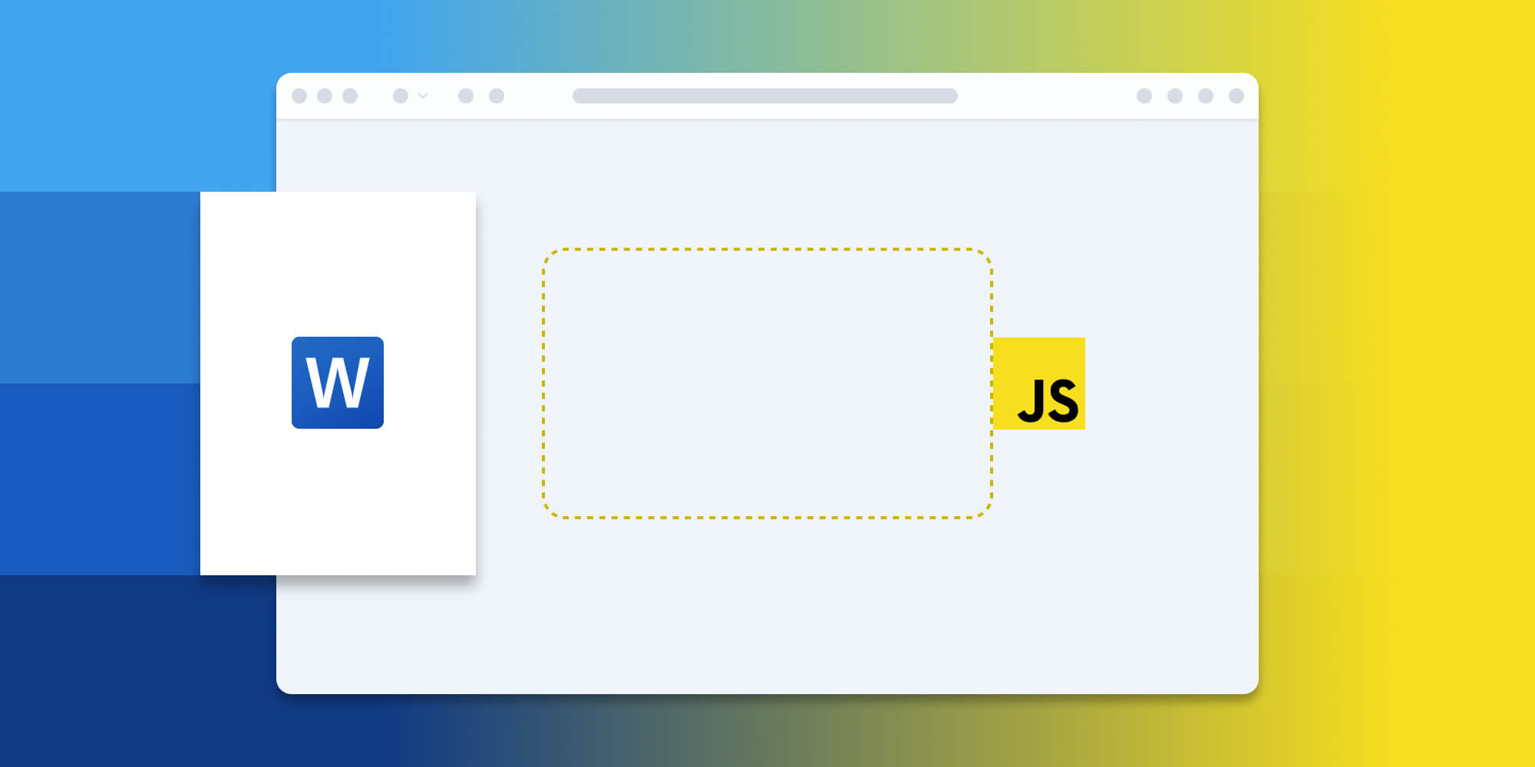Toggle the green traffic-light window dot
Screen dimensions: 1535x767
(351, 96)
